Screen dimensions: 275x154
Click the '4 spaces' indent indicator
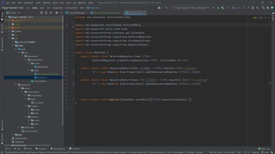click(x=255, y=152)
